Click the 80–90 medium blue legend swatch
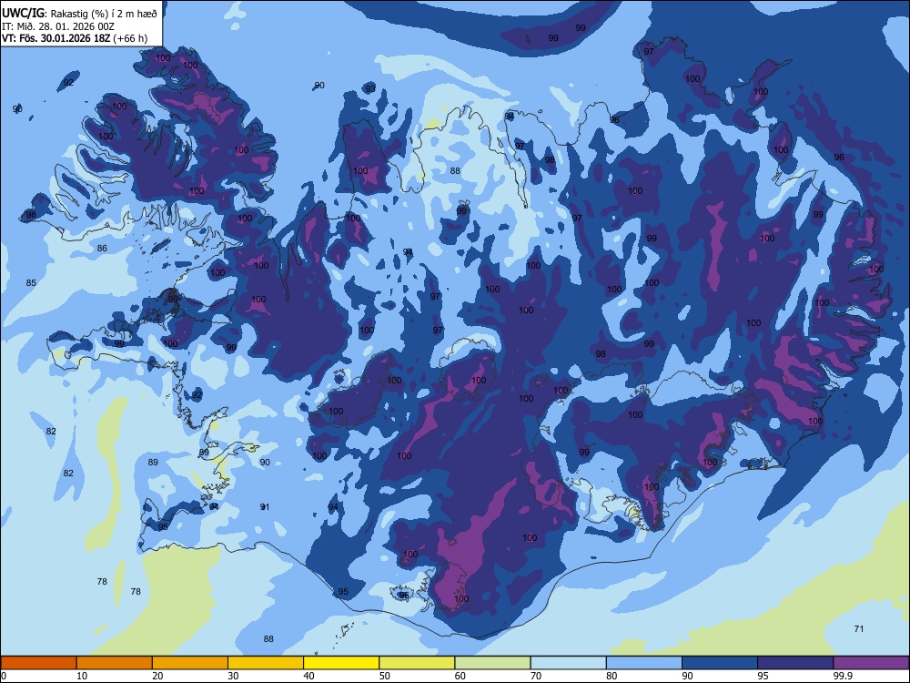910x683 pixels. (x=643, y=663)
